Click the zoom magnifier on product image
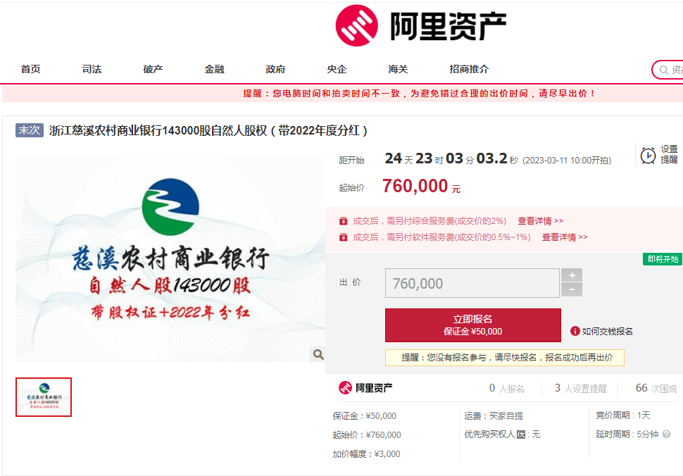 pyautogui.click(x=318, y=354)
